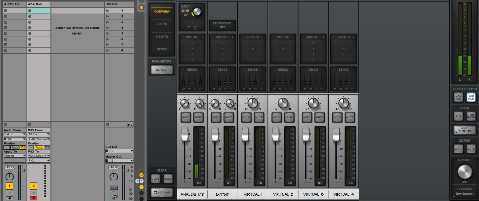Solo the NL4 Midi track with S
The height and width of the screenshot is (201, 479).
33,193
